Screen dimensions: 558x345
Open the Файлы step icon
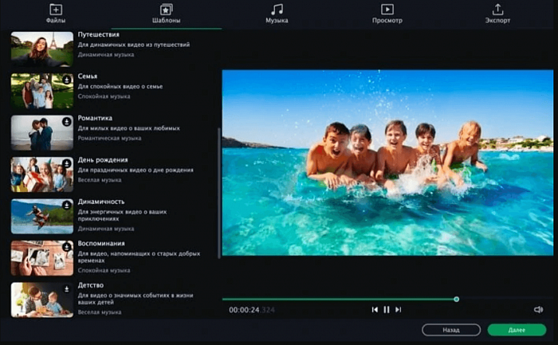click(x=55, y=10)
